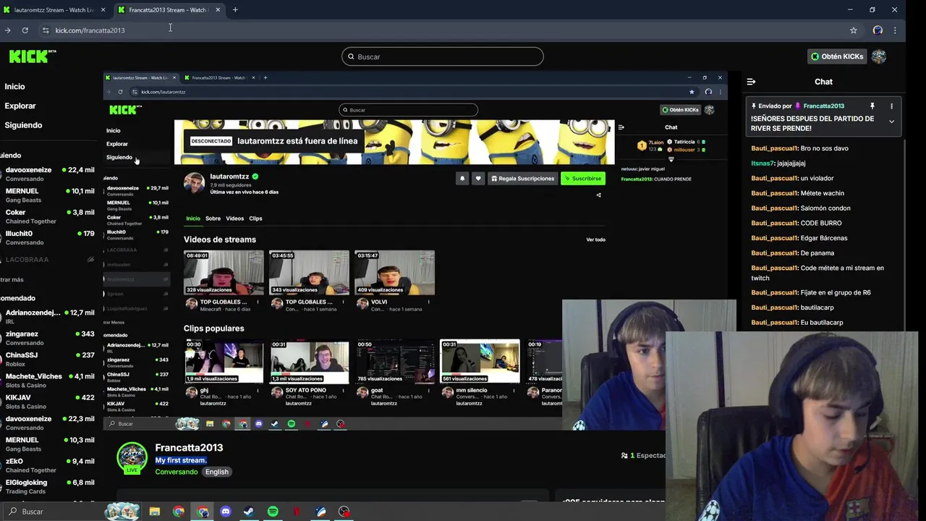Image resolution: width=926 pixels, height=521 pixels.
Task: Open the ChinaSSJ Roblox channel
Action: [48, 359]
